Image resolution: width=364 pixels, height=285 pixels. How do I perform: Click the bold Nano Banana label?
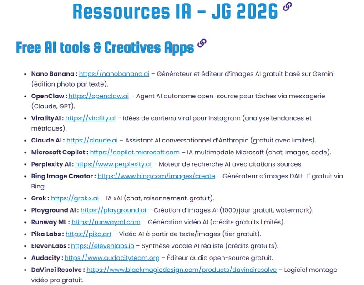pos(53,74)
